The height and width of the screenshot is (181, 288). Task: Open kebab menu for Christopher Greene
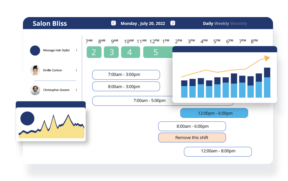coord(76,90)
